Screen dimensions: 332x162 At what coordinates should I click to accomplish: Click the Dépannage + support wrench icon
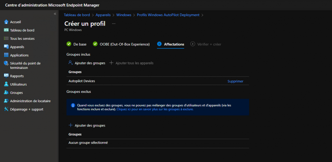point(6,109)
